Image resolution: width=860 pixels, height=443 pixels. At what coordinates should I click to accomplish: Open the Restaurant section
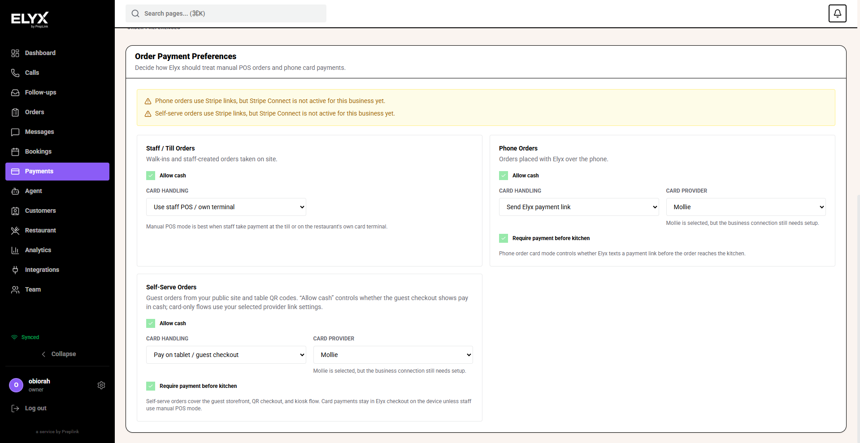click(x=57, y=231)
